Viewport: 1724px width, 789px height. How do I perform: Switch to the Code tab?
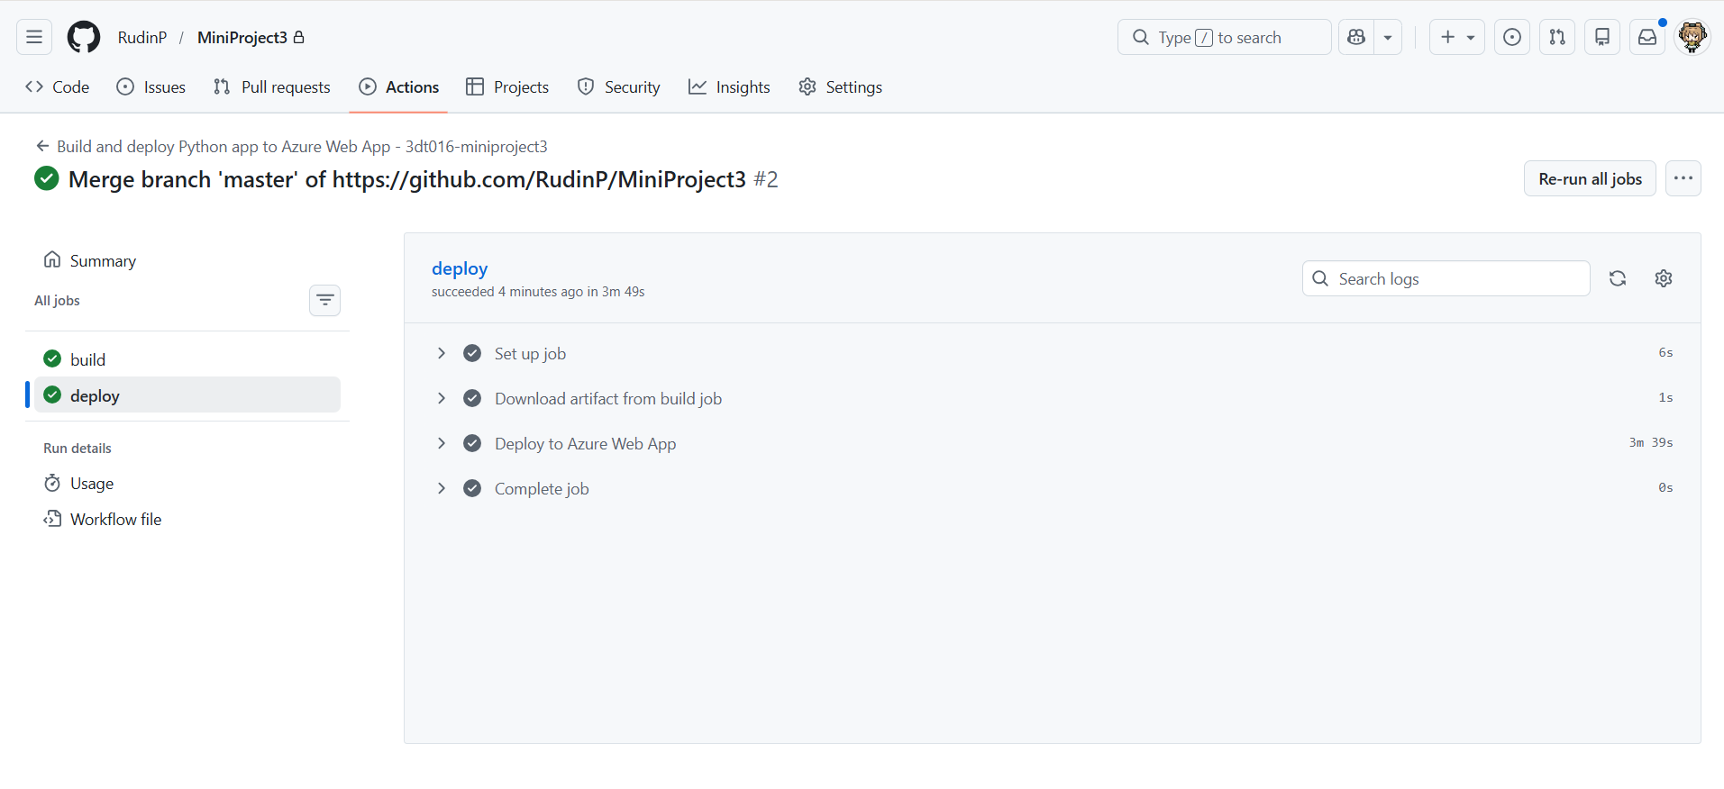point(58,86)
